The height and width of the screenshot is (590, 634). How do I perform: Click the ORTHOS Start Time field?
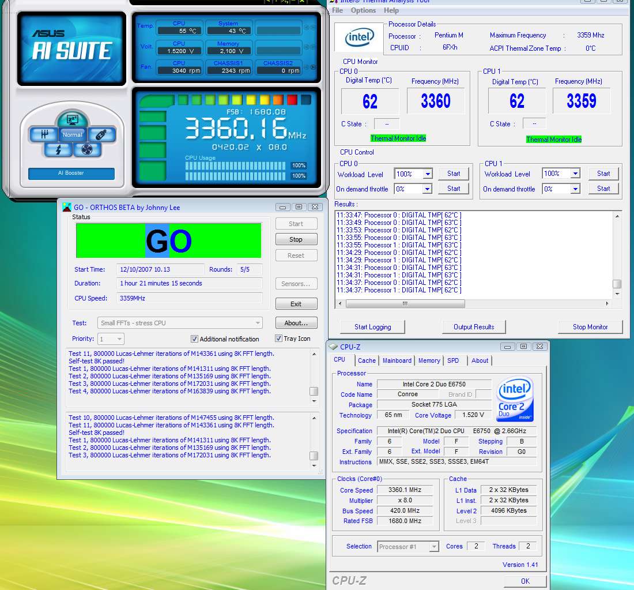pyautogui.click(x=160, y=269)
